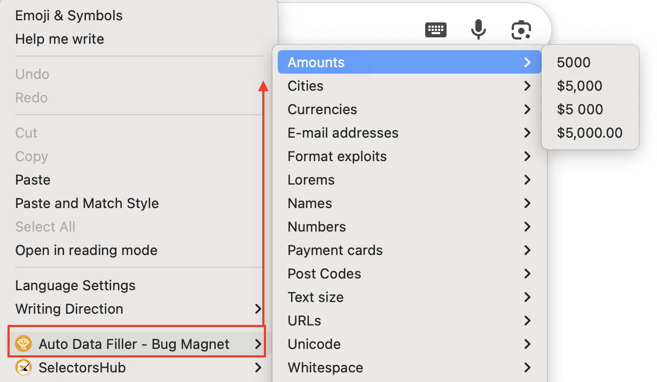The width and height of the screenshot is (657, 382).
Task: Open Language Settings entry
Action: [x=75, y=285]
